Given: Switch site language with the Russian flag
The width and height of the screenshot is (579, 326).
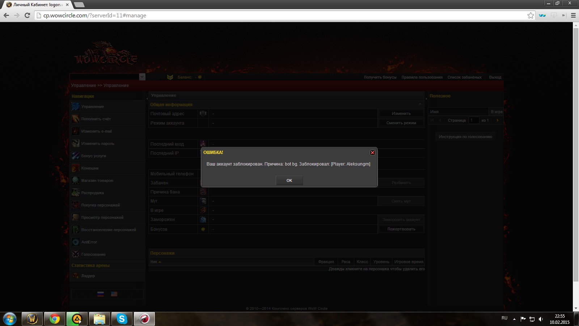Looking at the screenshot, I should coord(101,294).
